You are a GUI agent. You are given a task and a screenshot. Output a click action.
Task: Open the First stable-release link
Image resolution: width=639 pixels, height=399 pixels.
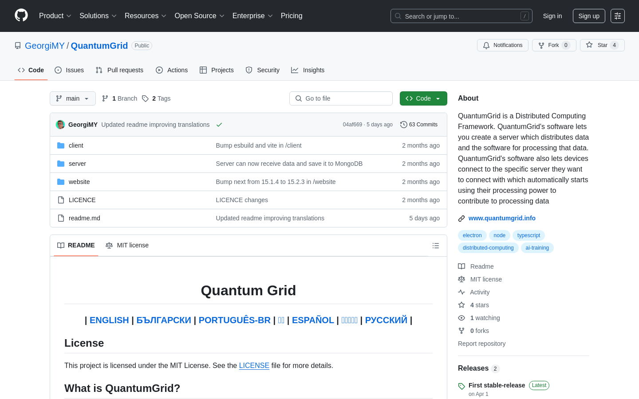pyautogui.click(x=497, y=385)
